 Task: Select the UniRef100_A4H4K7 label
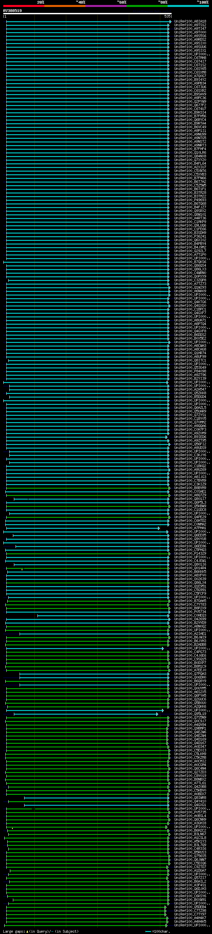click(190, 918)
